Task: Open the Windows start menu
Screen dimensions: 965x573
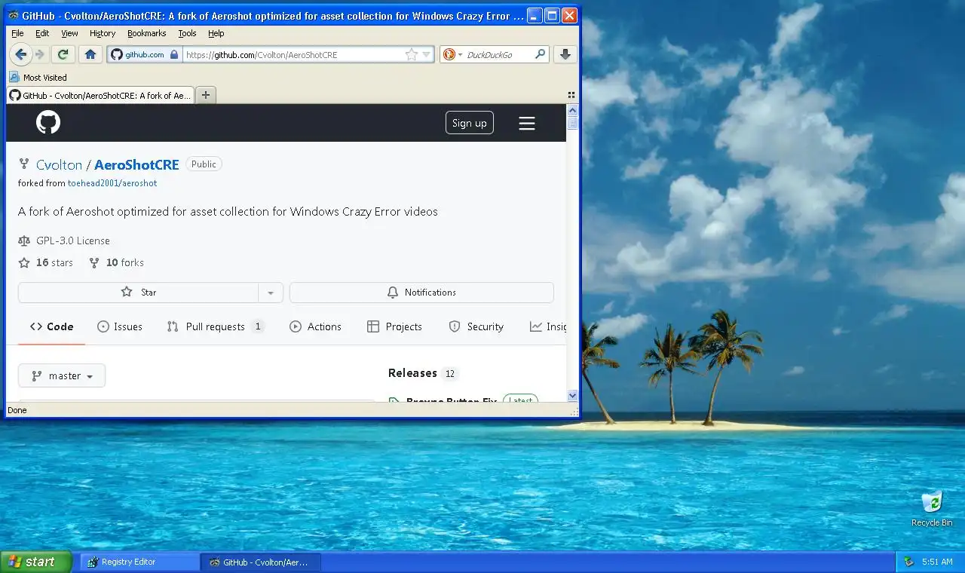Action: coord(35,562)
